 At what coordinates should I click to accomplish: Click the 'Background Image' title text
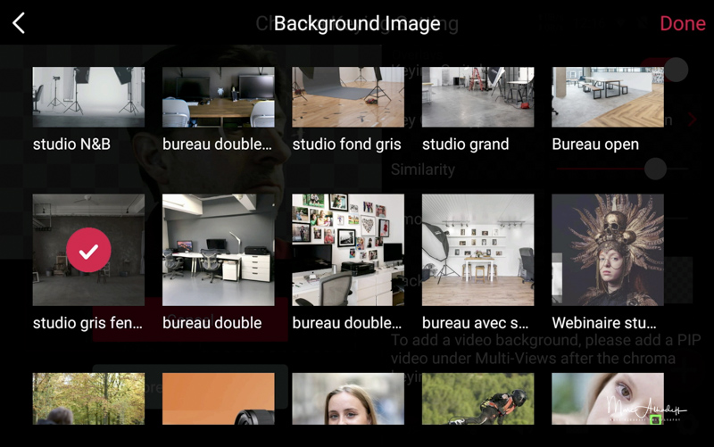[x=357, y=23]
